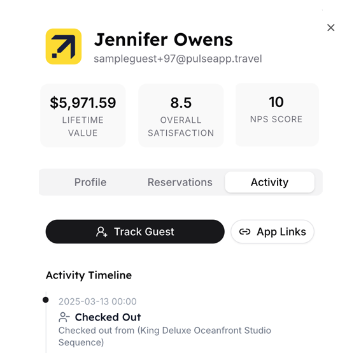
Task: Click the Checked Out person-minus icon
Action: (64, 317)
